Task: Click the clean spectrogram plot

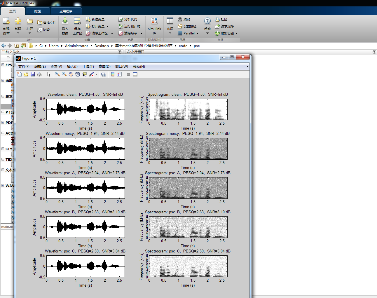Action: pyautogui.click(x=188, y=109)
